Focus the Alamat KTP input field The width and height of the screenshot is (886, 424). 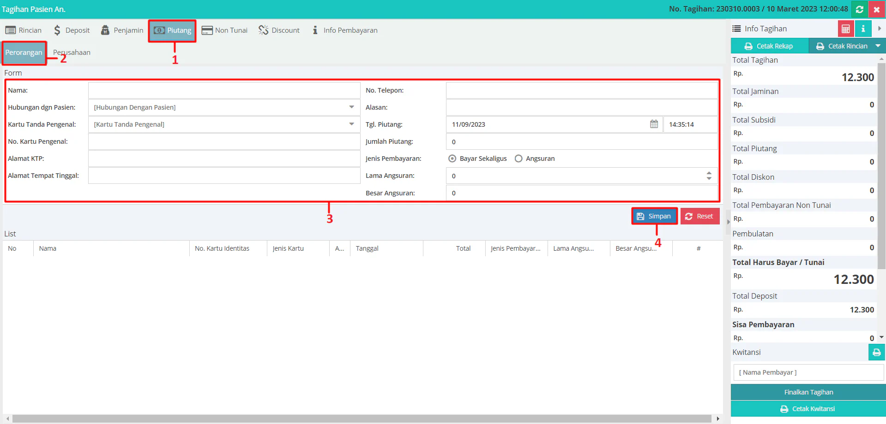tap(224, 159)
